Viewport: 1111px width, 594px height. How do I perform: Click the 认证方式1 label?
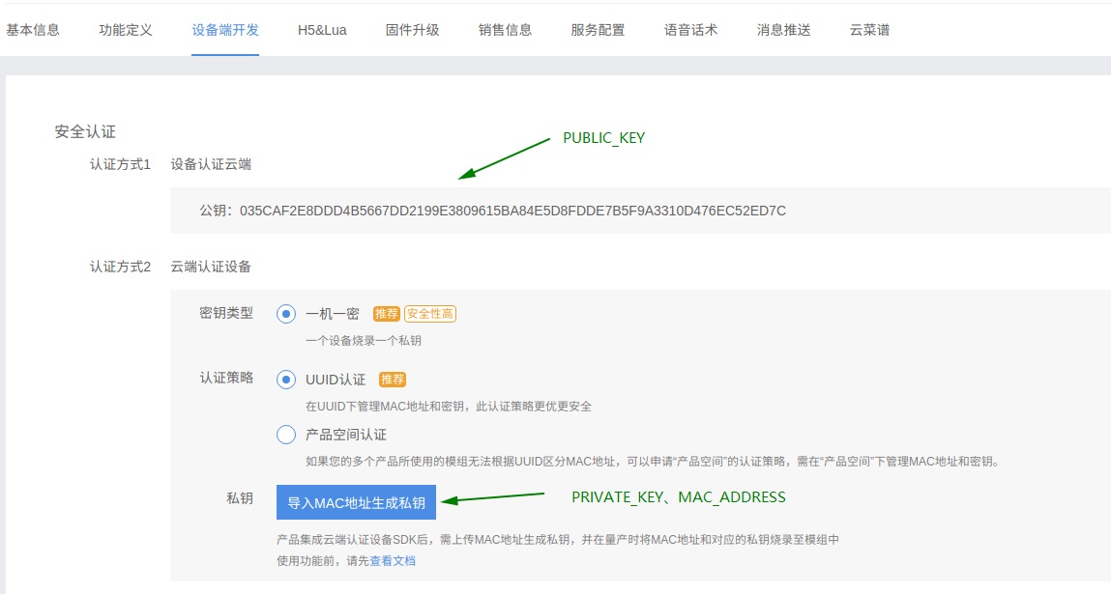[121, 164]
